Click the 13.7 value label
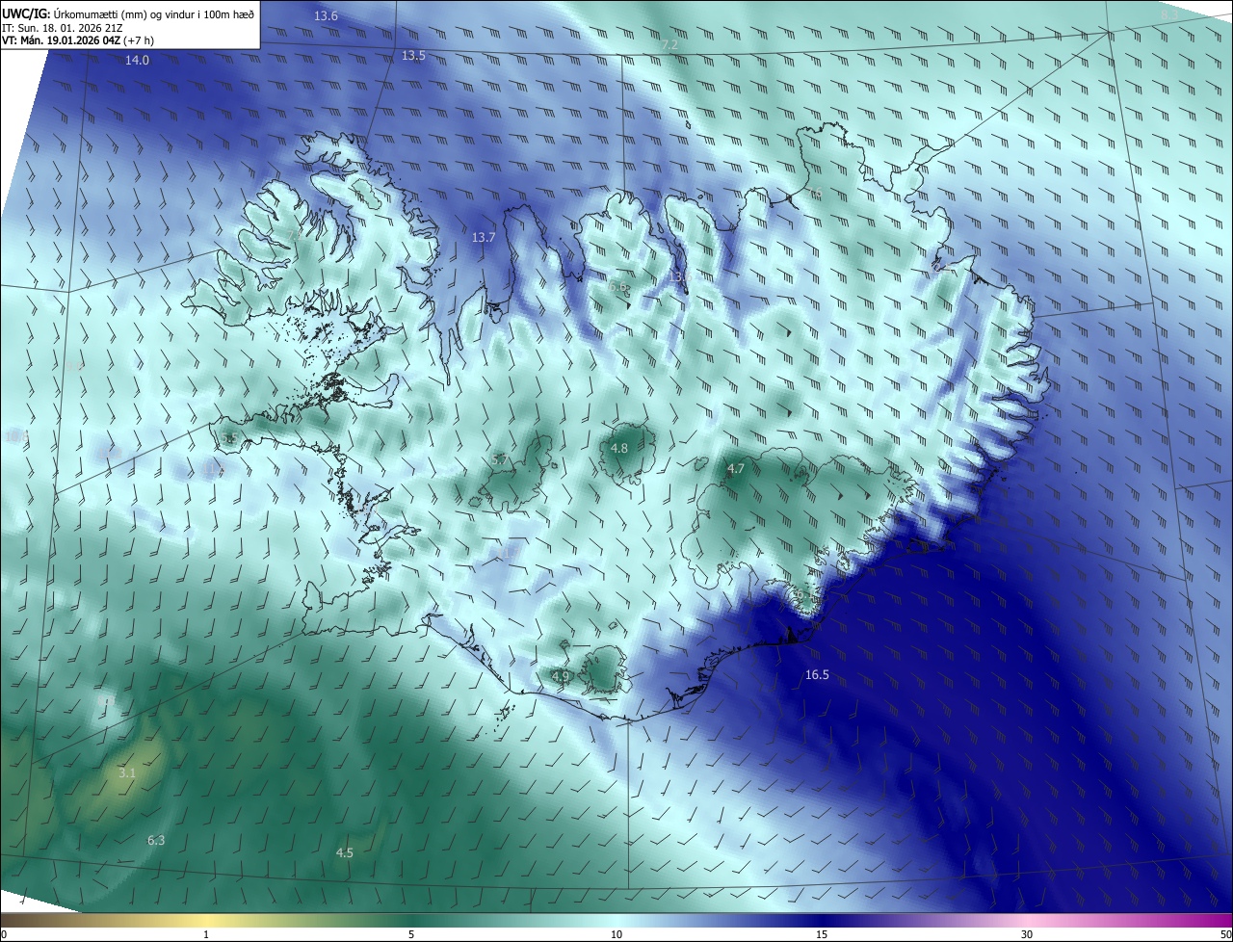The image size is (1233, 942). [x=484, y=237]
